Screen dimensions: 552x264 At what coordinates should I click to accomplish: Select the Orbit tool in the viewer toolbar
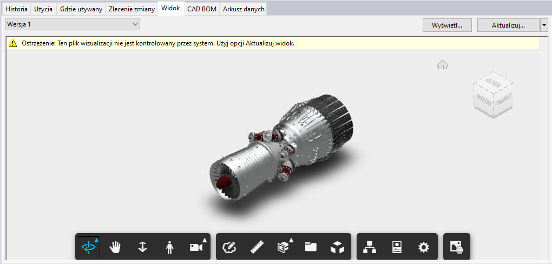88,247
